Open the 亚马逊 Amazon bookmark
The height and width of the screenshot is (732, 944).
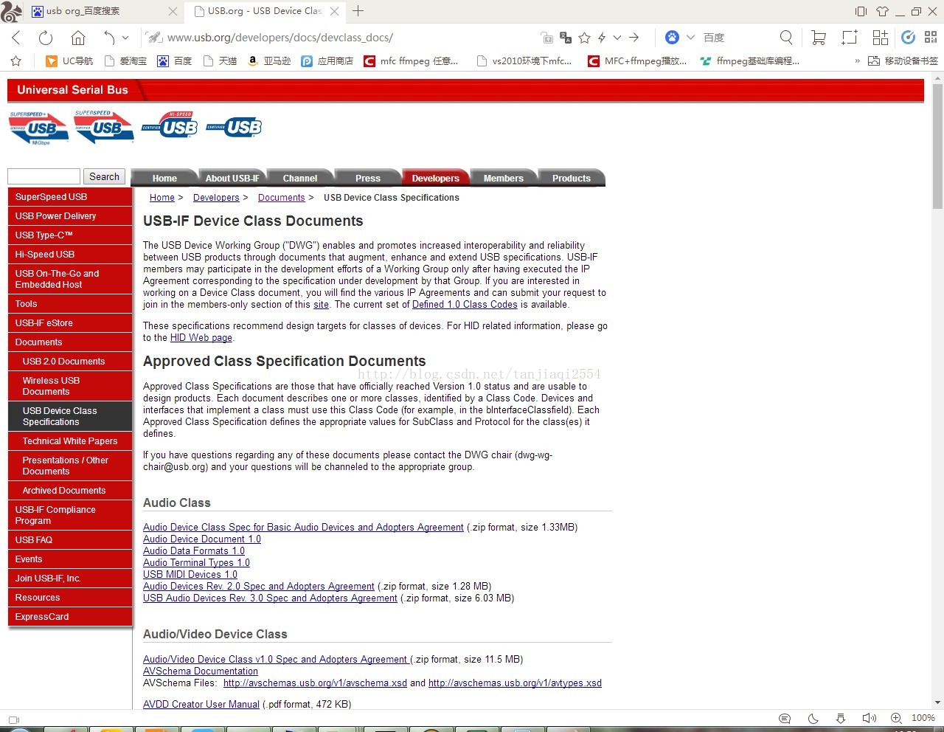268,61
